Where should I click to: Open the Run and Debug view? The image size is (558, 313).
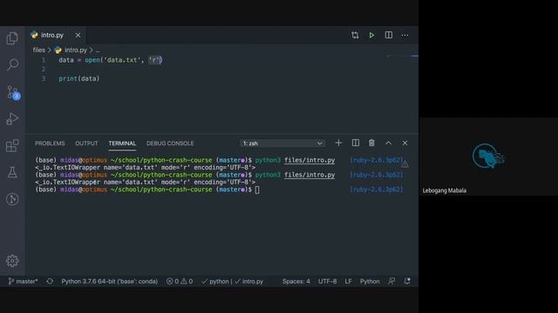(x=12, y=119)
